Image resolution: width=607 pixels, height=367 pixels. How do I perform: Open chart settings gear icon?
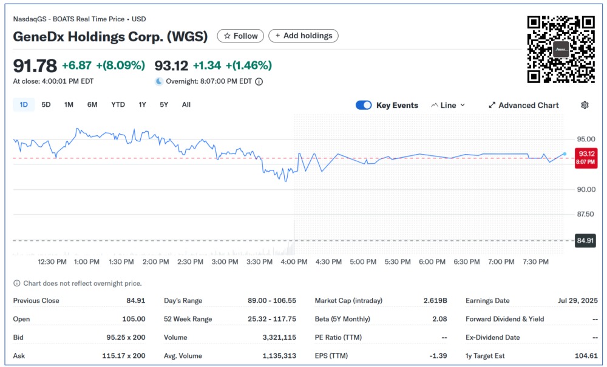[585, 105]
